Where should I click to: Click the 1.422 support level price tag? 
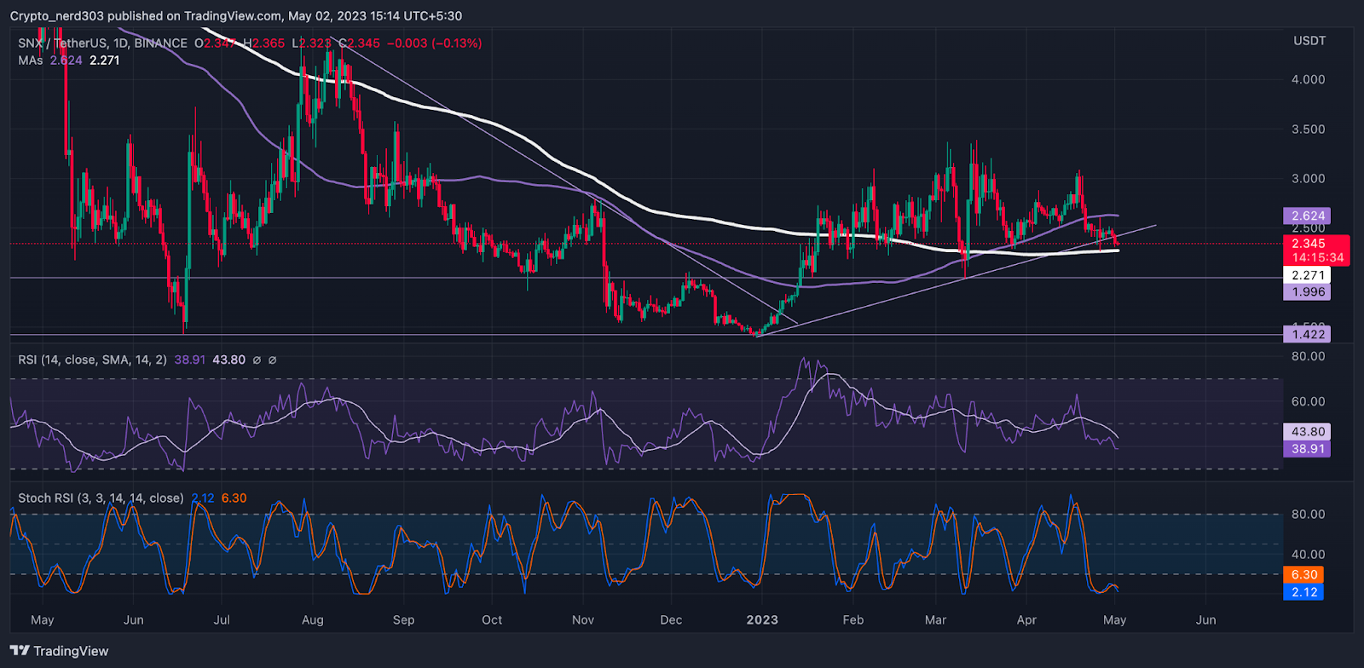coord(1308,335)
